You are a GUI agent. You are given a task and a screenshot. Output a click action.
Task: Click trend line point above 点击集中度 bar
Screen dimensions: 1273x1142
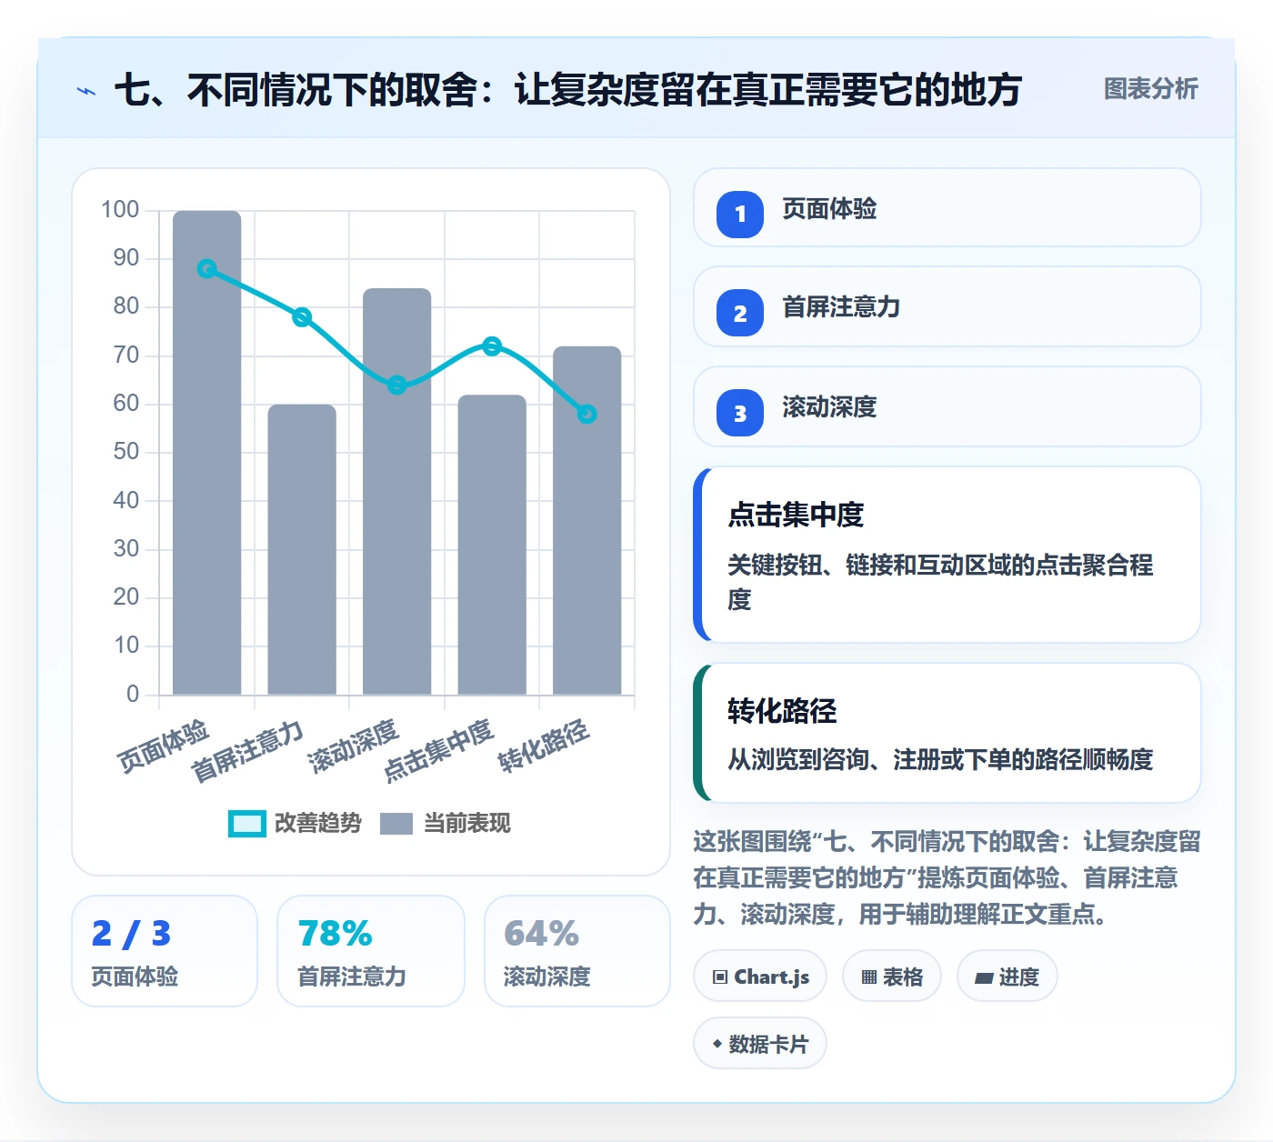(x=492, y=346)
